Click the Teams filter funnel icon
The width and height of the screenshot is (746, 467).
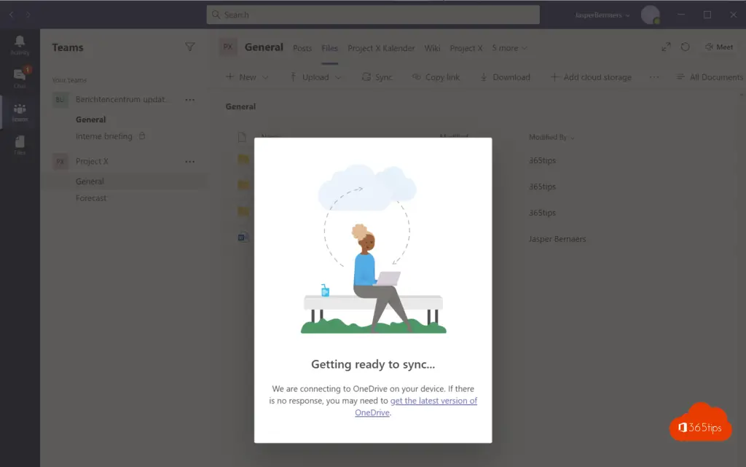pyautogui.click(x=190, y=47)
